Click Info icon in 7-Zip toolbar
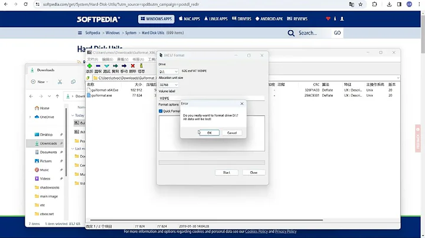Viewport: 425px width, 238px height. (141, 66)
